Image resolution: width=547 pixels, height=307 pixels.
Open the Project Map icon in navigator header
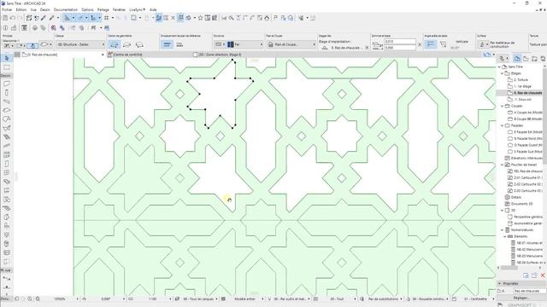[x=517, y=59]
